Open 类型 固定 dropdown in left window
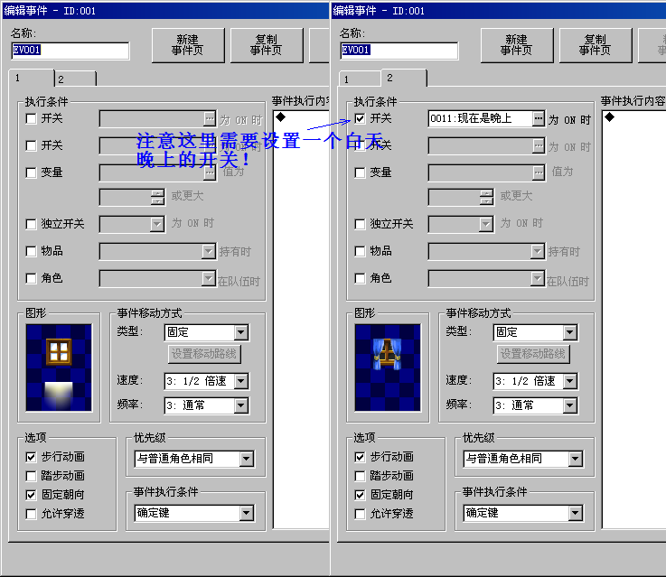This screenshot has height=577, width=666. pyautogui.click(x=207, y=332)
